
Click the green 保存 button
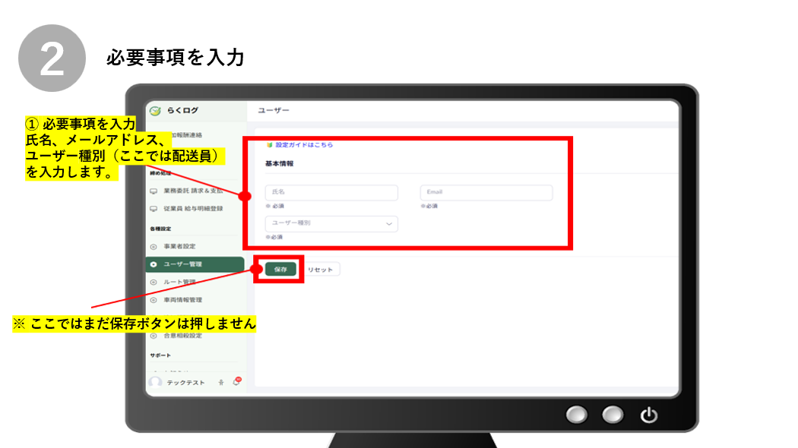pos(280,270)
